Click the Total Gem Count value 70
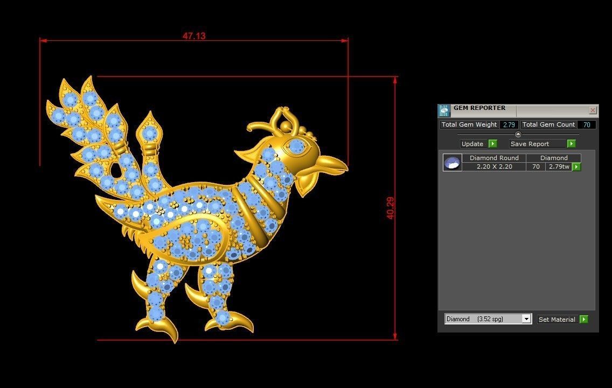Screen dimensions: 612x388 587,124
